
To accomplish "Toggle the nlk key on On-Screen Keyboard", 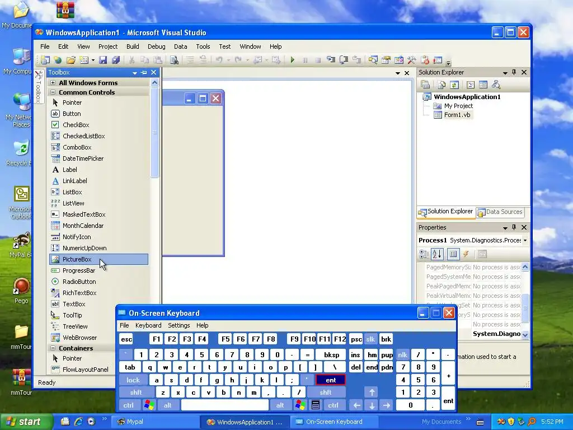I will (402, 354).
